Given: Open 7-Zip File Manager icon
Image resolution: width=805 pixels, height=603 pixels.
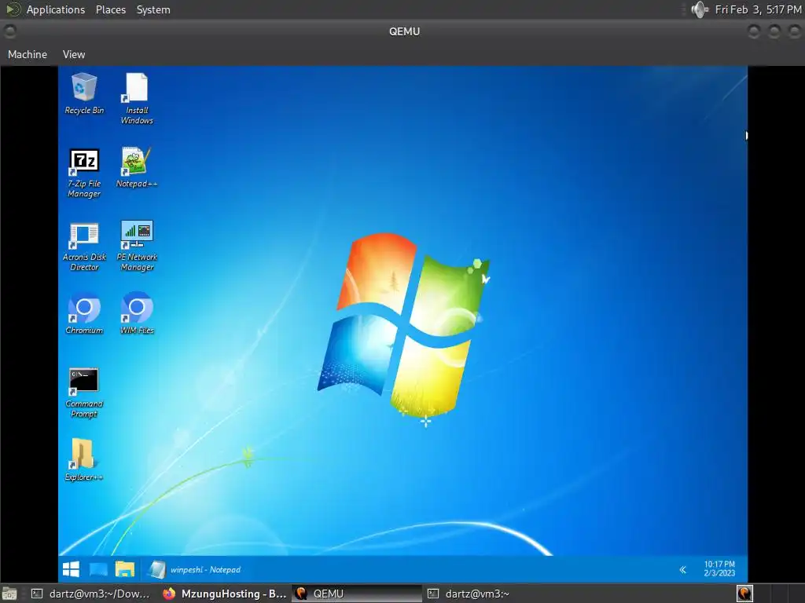Looking at the screenshot, I should pos(84,173).
